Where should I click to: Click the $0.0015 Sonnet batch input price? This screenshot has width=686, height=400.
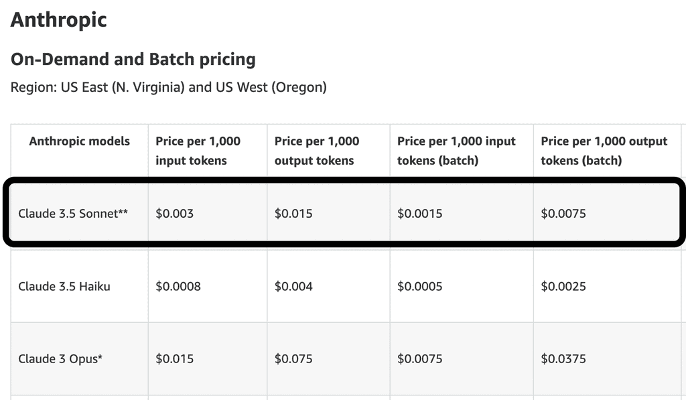click(419, 214)
